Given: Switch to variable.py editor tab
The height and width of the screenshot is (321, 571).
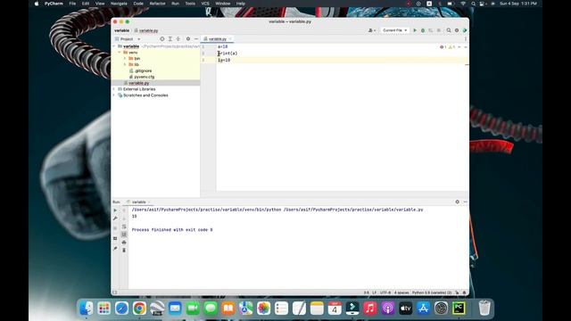Looking at the screenshot, I should 218,39.
